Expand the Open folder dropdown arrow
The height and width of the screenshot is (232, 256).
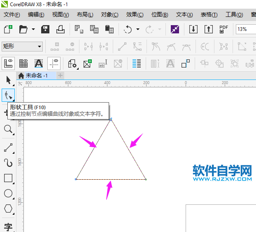click(x=33, y=30)
